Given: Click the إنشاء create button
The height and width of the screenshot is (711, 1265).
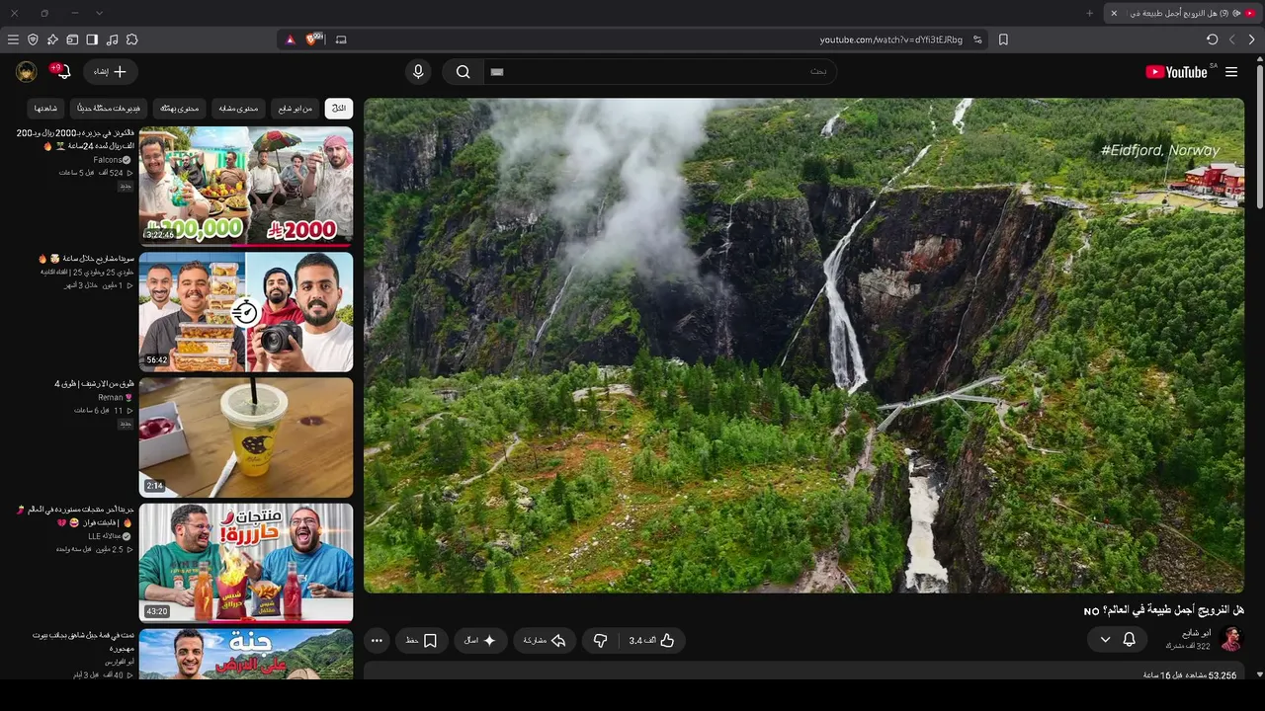Looking at the screenshot, I should [x=111, y=72].
